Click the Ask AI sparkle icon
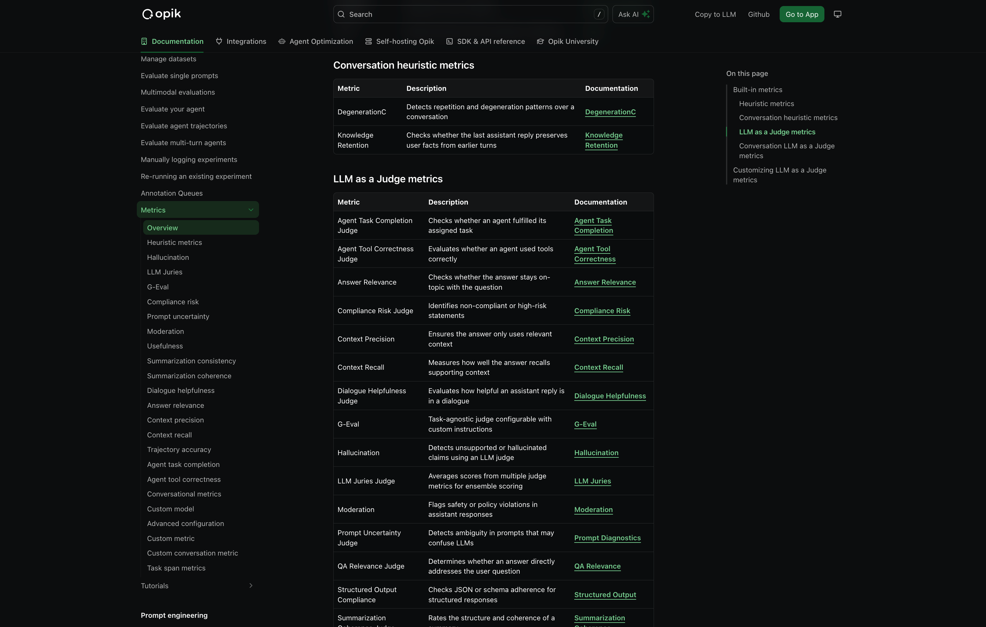 (646, 14)
